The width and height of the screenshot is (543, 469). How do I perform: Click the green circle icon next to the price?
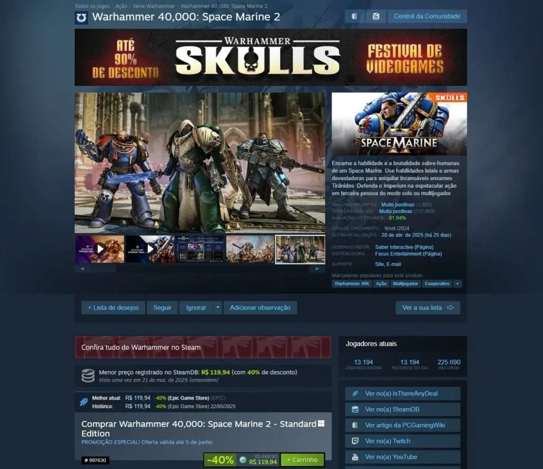tap(243, 459)
